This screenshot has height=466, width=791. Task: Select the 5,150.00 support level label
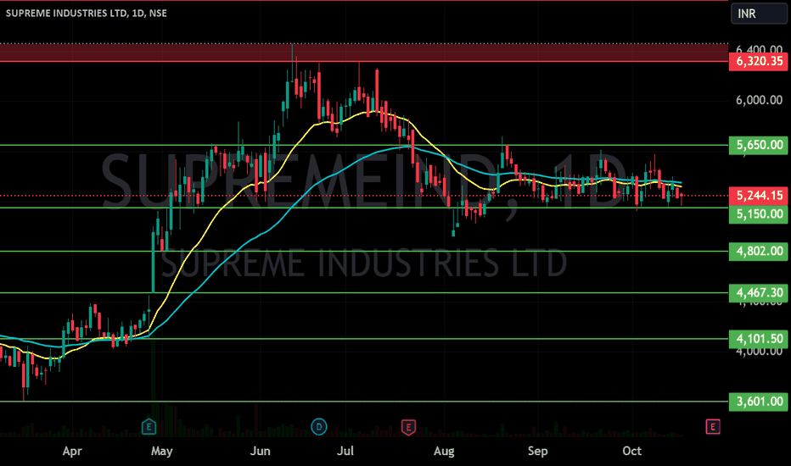click(758, 214)
